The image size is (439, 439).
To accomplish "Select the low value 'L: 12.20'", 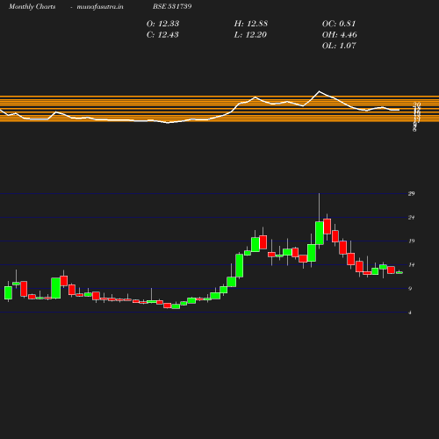I will pyautogui.click(x=250, y=35).
